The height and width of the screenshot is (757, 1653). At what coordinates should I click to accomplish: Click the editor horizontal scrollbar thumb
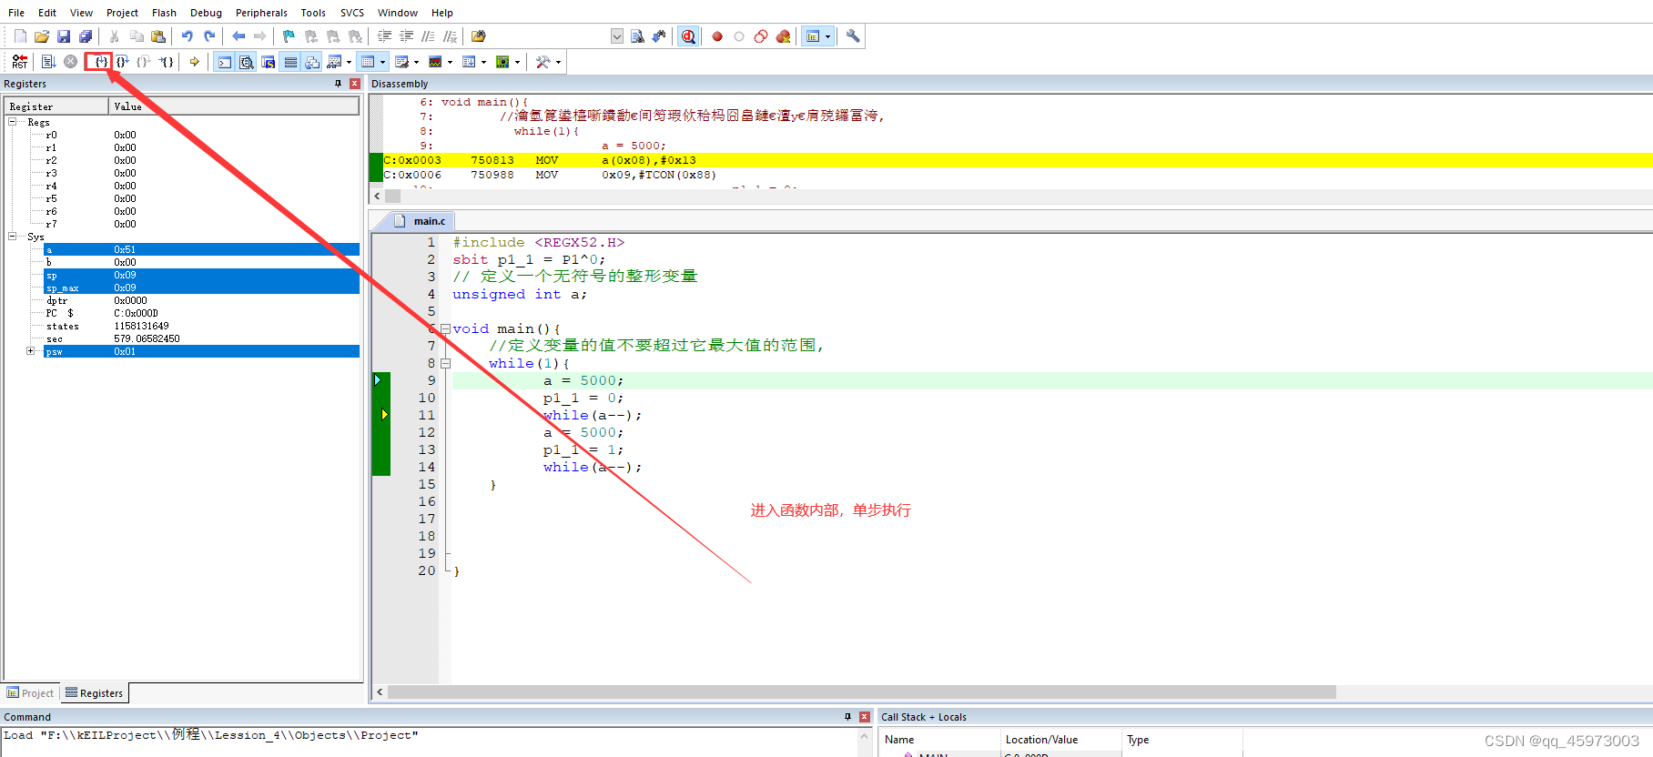click(862, 692)
